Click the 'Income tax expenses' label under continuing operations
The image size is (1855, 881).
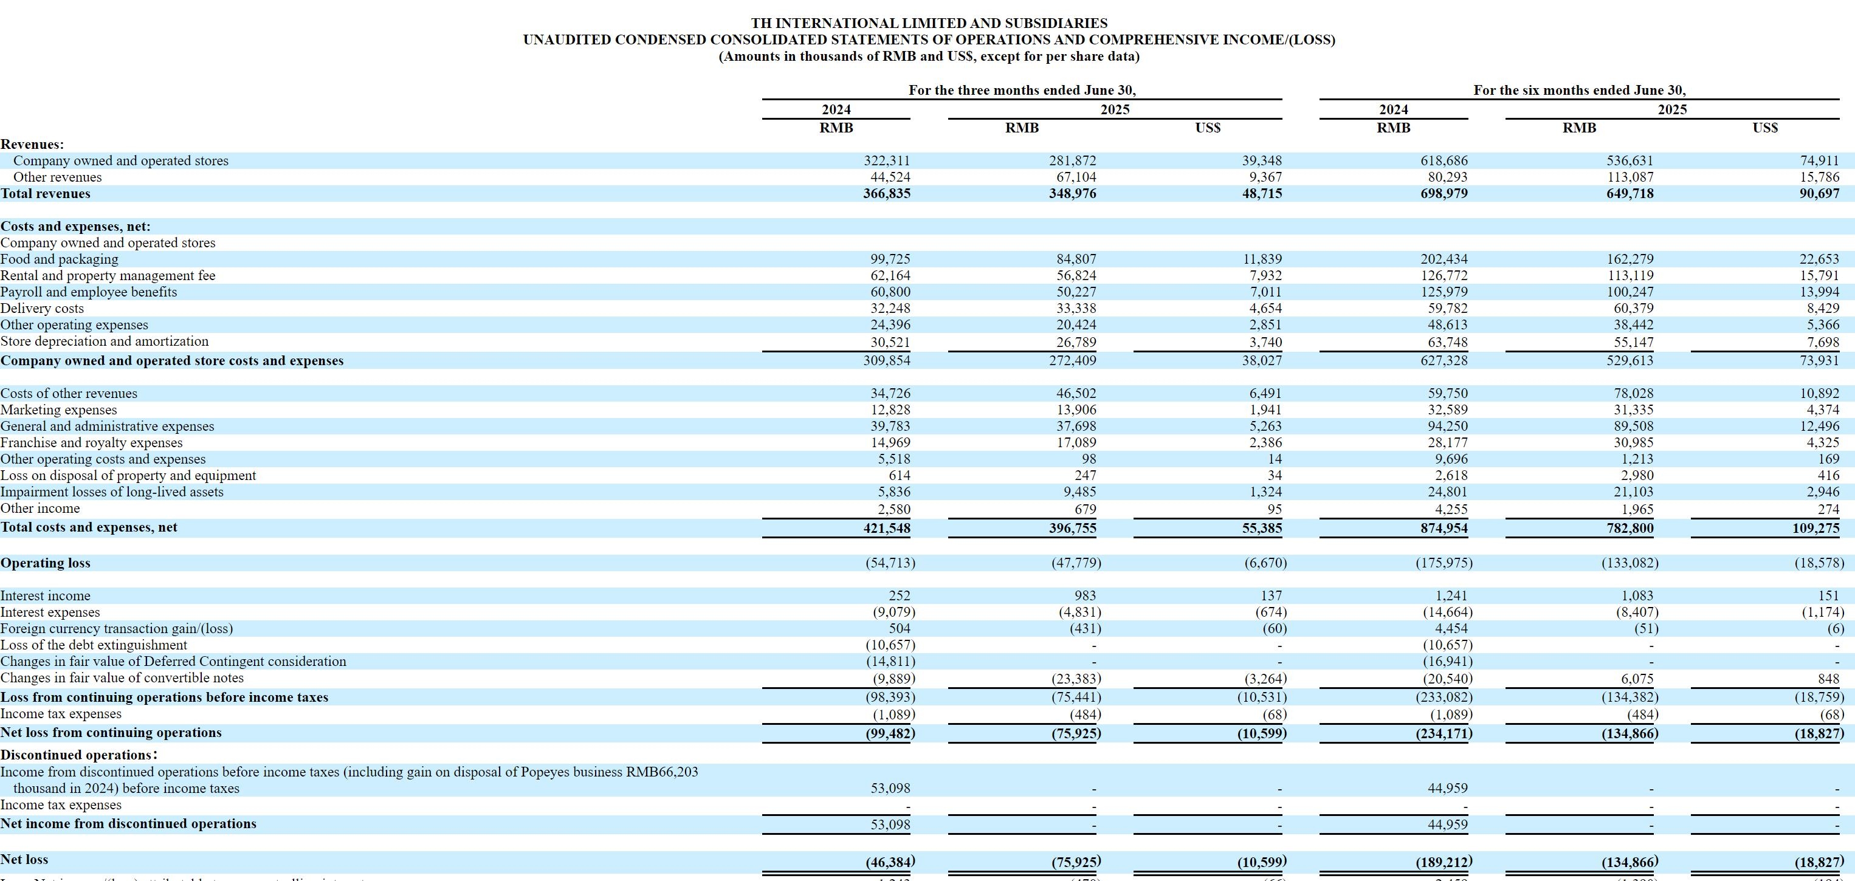(x=61, y=714)
